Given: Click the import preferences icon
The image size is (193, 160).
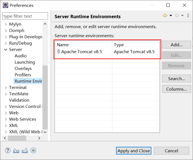Looking at the screenshot, I should coord(16,150).
